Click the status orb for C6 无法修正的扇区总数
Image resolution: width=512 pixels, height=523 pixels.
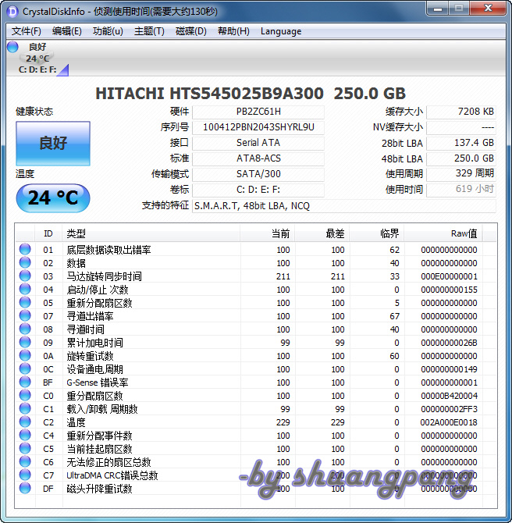click(x=25, y=461)
